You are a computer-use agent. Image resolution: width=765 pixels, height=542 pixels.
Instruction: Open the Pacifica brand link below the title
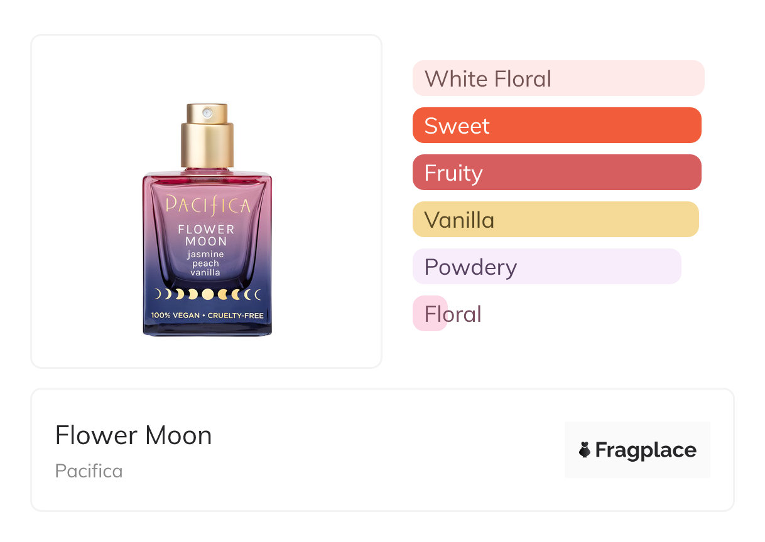click(x=89, y=470)
